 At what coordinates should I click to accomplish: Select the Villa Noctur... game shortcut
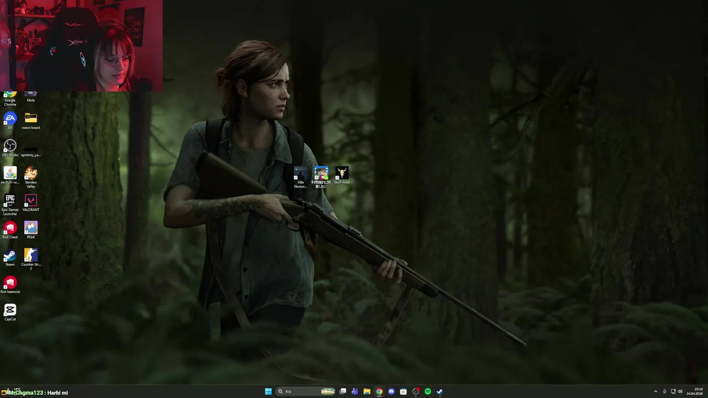300,177
